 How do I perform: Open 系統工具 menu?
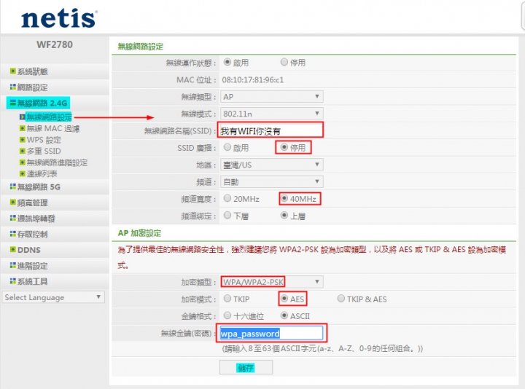(x=32, y=281)
